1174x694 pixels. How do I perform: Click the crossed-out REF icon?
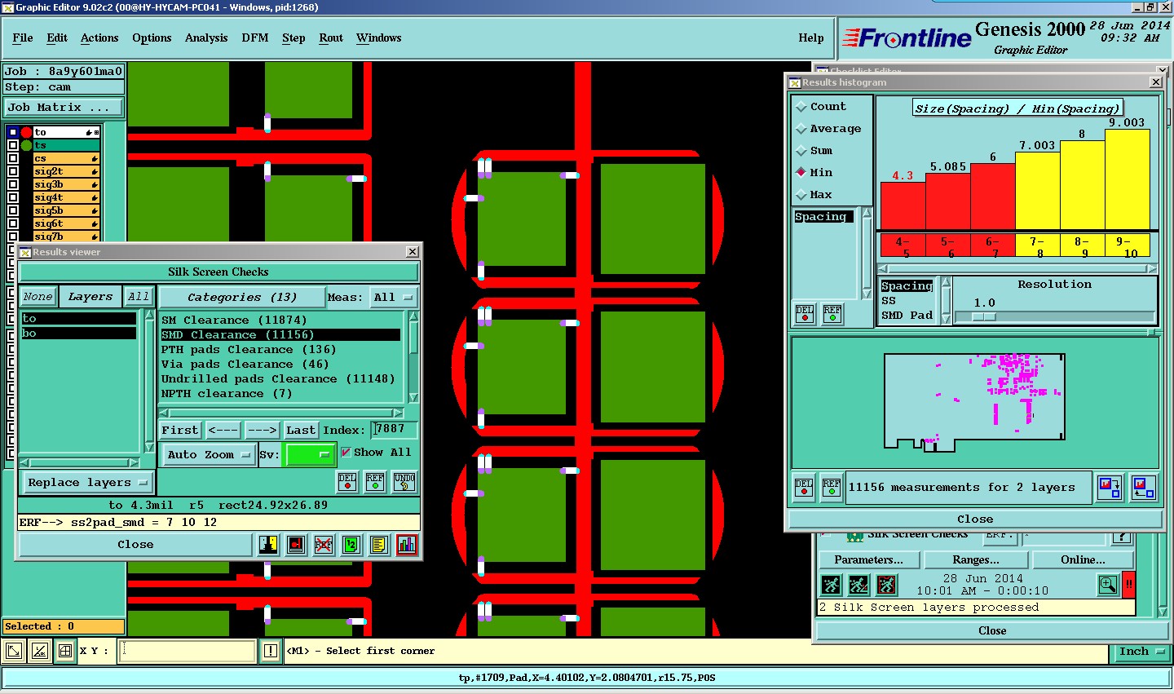[324, 545]
